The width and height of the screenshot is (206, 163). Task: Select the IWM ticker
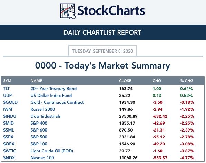coord(8,109)
